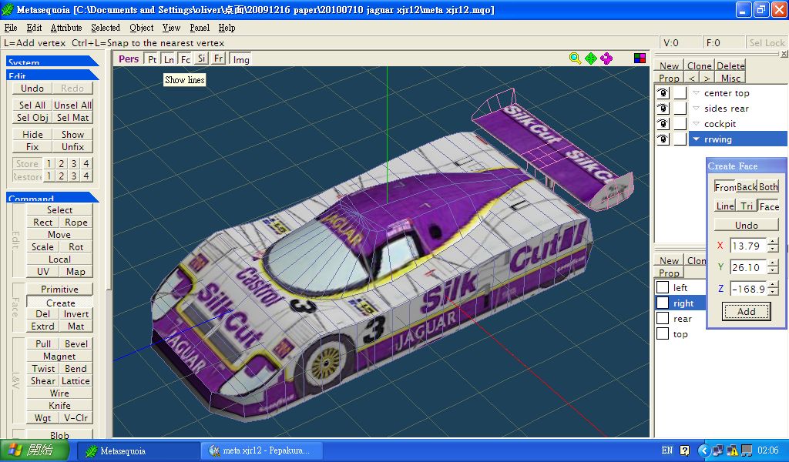
Task: Select the right material entry
Action: click(x=683, y=303)
